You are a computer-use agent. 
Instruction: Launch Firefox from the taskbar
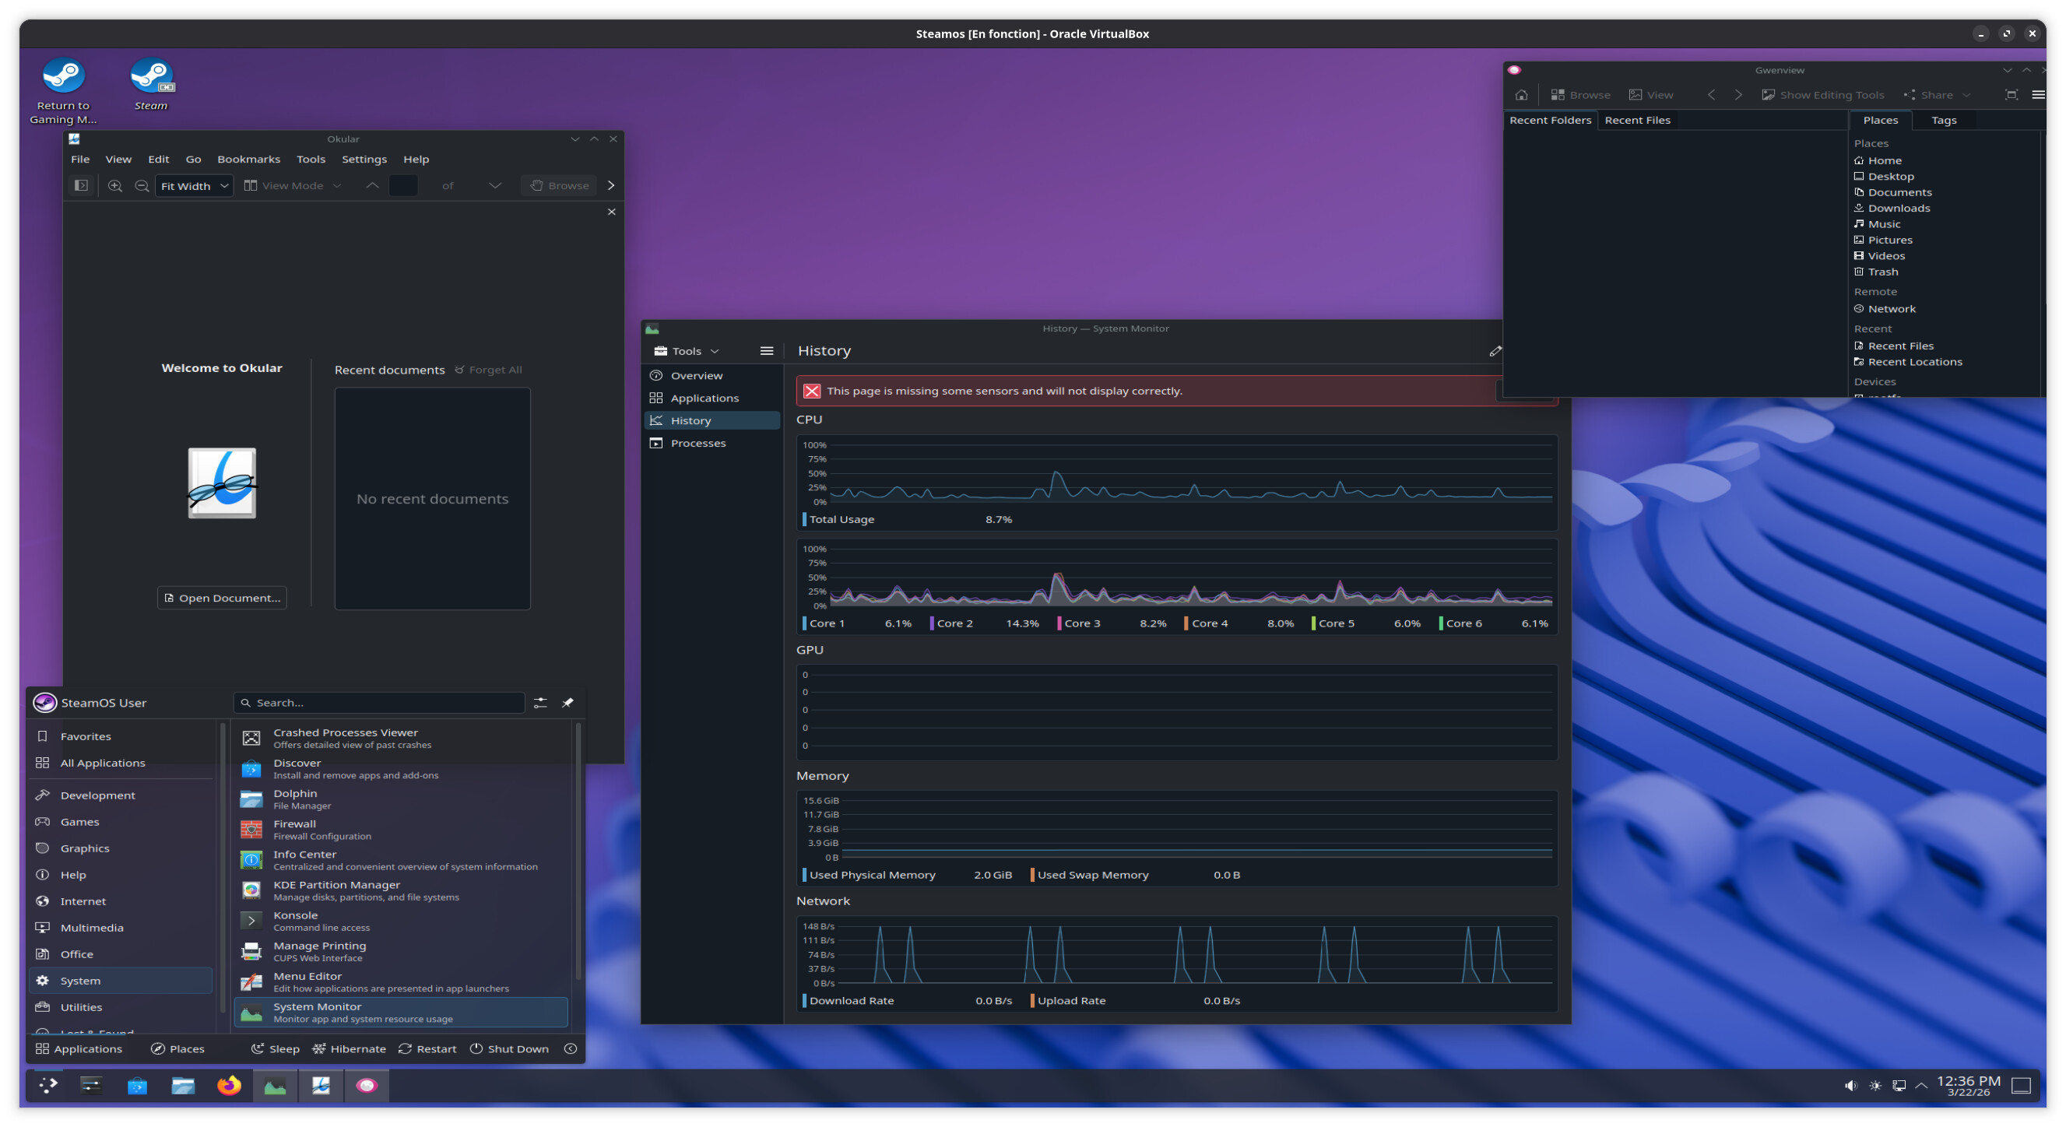coord(229,1085)
